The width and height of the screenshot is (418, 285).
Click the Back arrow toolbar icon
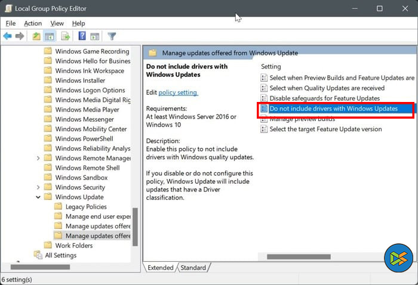pyautogui.click(x=7, y=36)
